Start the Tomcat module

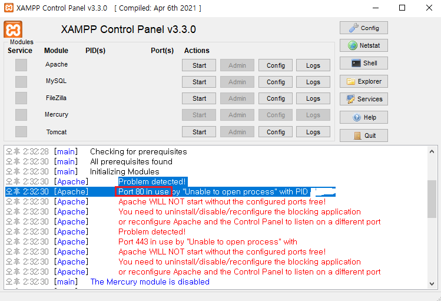pyautogui.click(x=199, y=132)
